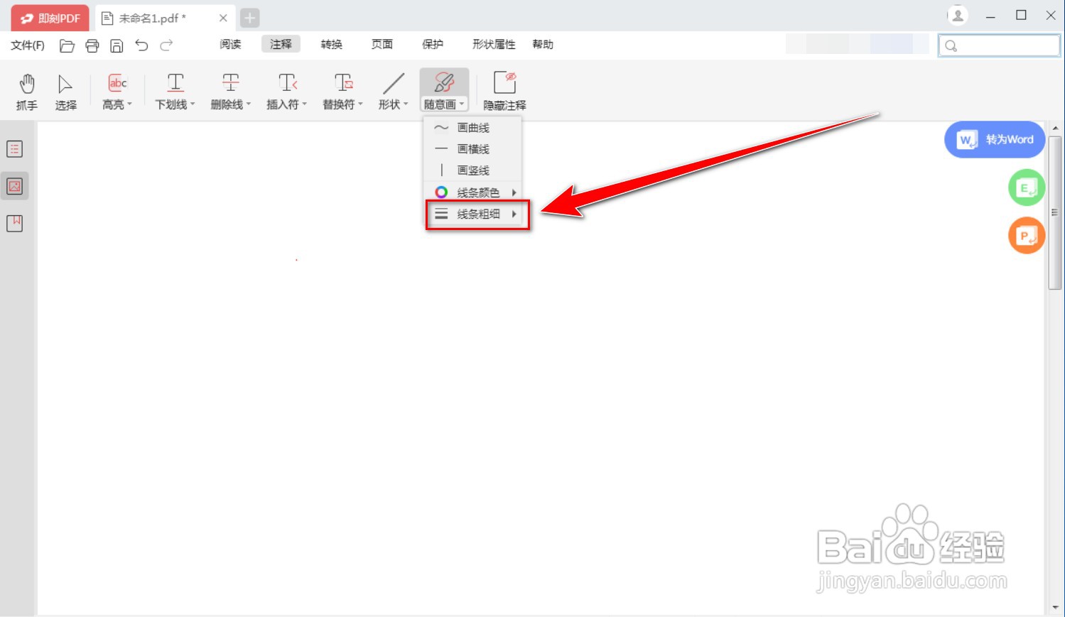Print the document with printer icon
This screenshot has width=1065, height=617.
(x=92, y=45)
